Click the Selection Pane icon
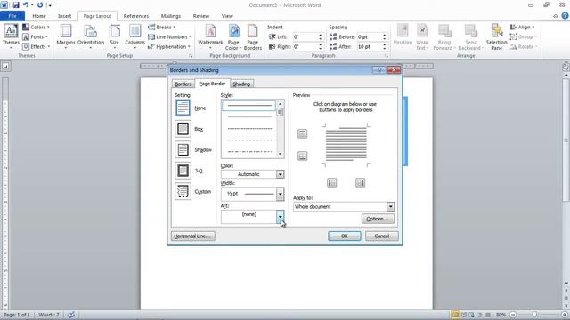 497,36
